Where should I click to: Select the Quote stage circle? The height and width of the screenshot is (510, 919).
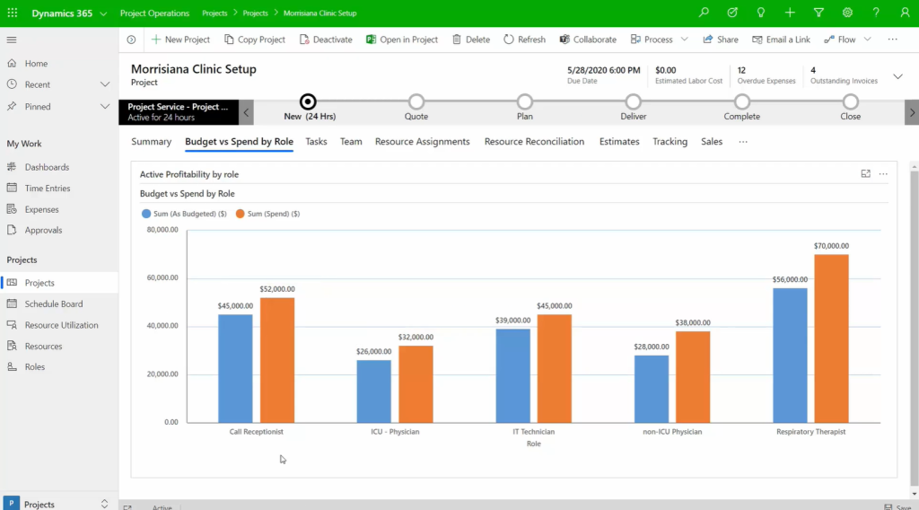[416, 102]
